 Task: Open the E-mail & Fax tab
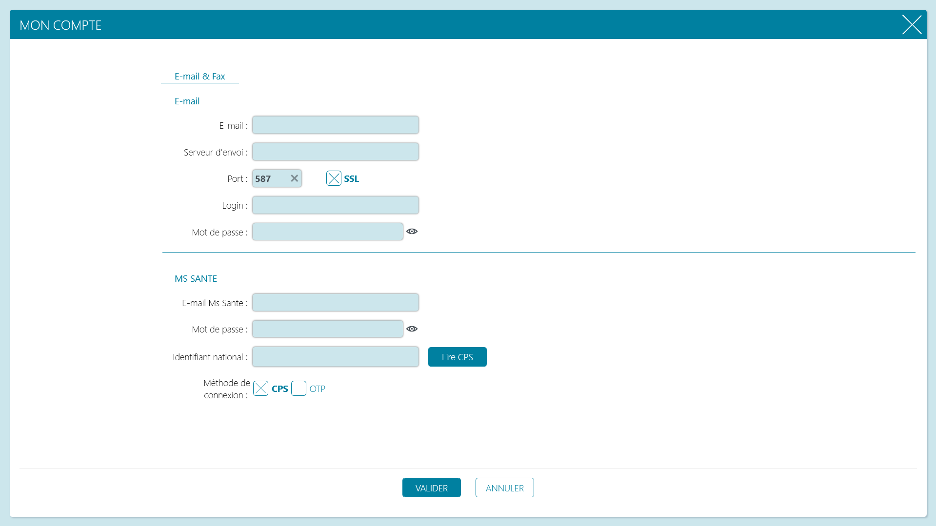200,77
